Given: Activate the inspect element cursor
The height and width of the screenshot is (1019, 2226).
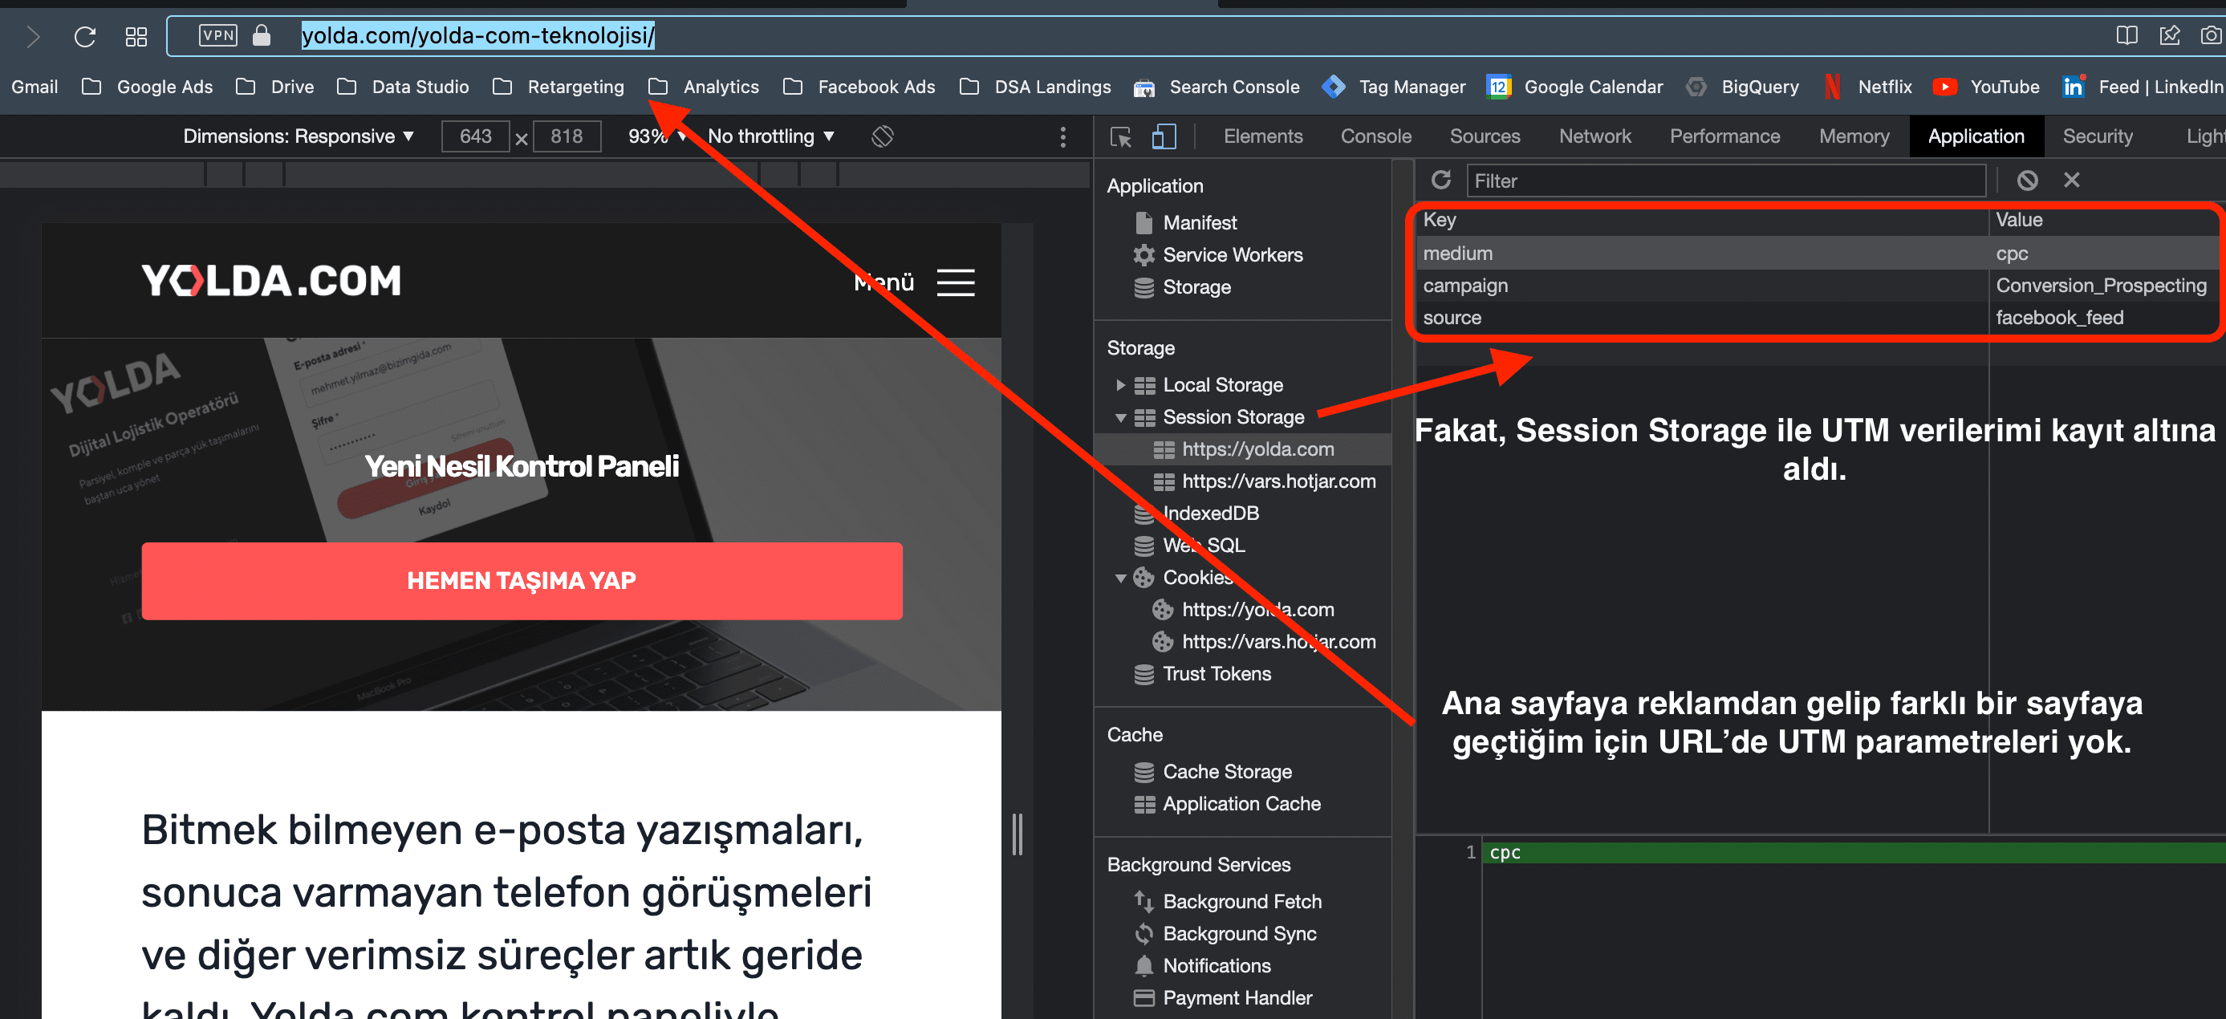Looking at the screenshot, I should tap(1120, 136).
